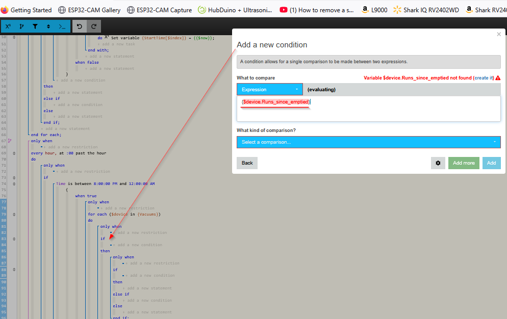Click the Back button
The width and height of the screenshot is (507, 319).
pyautogui.click(x=247, y=163)
